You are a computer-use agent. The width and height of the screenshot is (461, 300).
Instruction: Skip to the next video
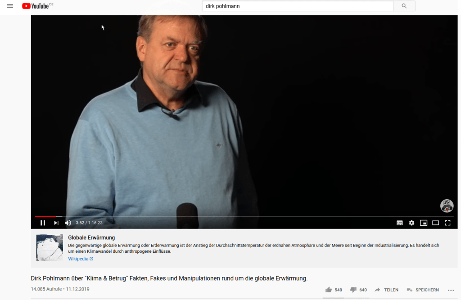pyautogui.click(x=56, y=223)
